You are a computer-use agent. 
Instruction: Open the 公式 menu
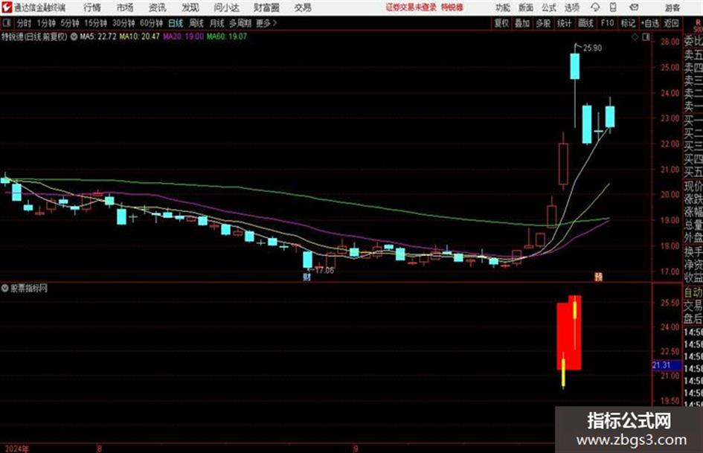(x=549, y=7)
